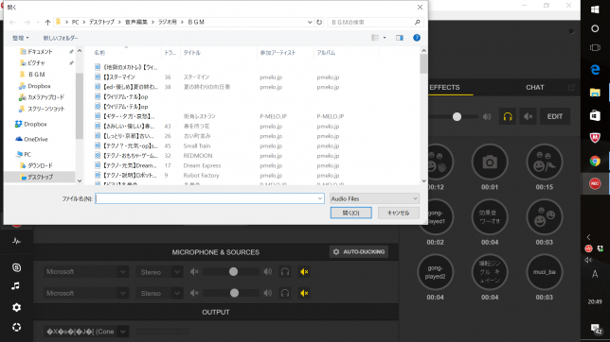Open the help lifebuoy icon in sidebar
Image resolution: width=610 pixels, height=342 pixels.
coord(16,327)
